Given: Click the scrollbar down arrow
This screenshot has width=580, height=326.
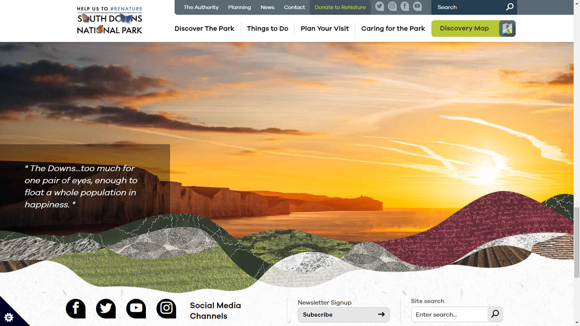Looking at the screenshot, I should coord(577,323).
